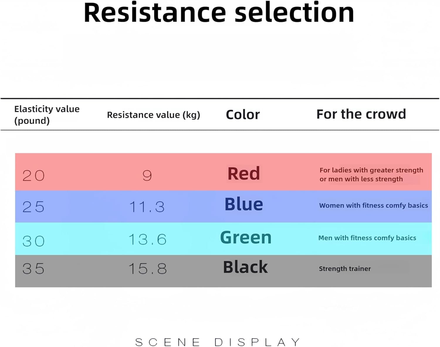Select the 13.6 kg resistance value

point(148,239)
